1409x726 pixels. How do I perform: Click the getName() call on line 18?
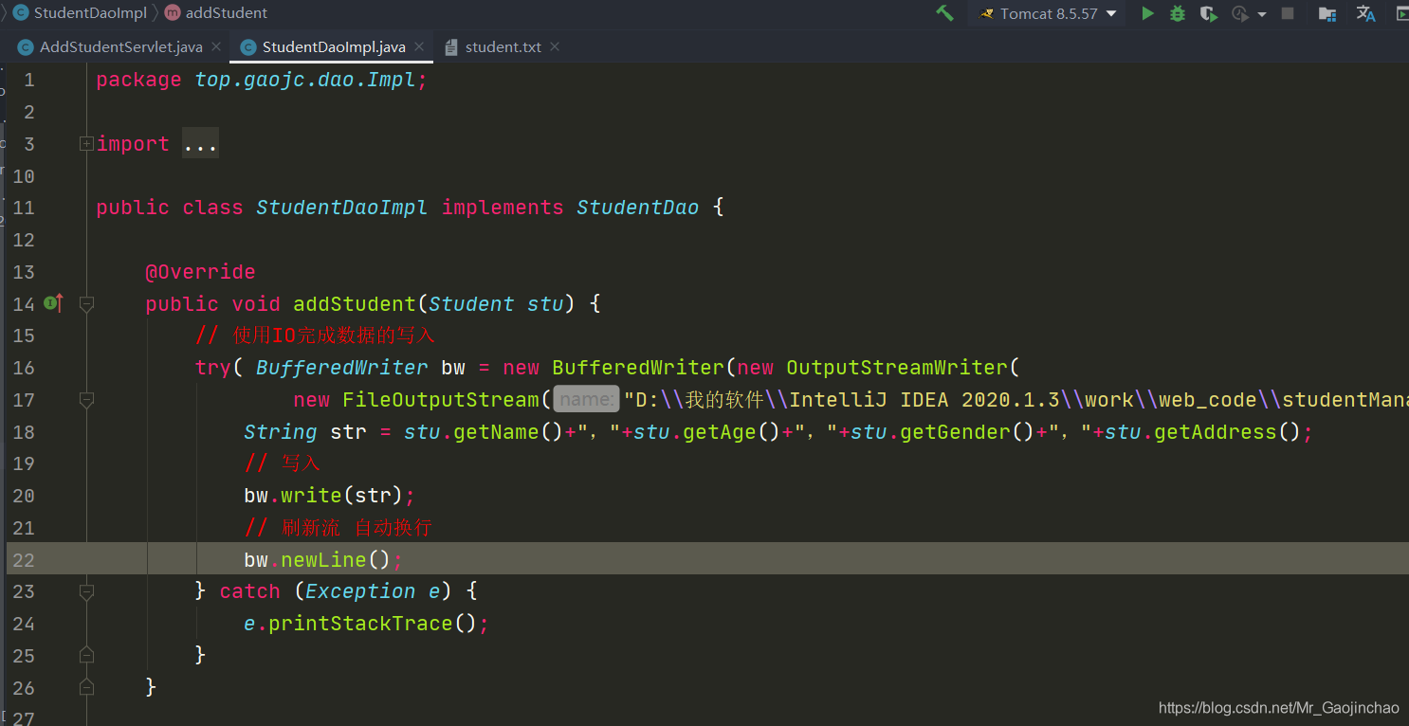[508, 432]
